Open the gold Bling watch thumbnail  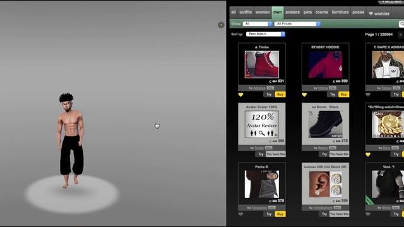[x=388, y=124]
